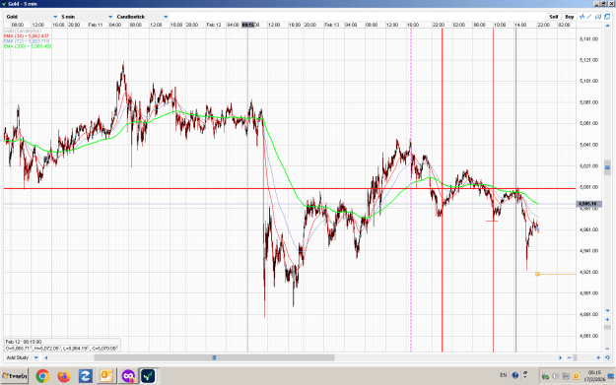
Task: Zoom out time axis with minus button
Action: (570, 357)
